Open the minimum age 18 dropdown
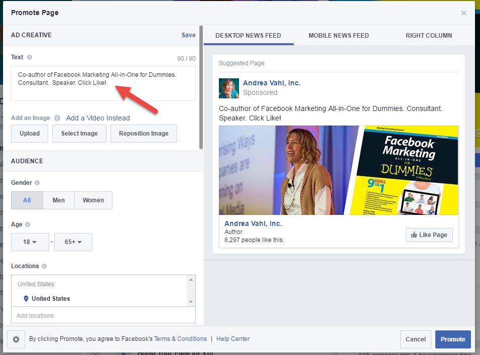This screenshot has width=480, height=355. tap(30, 242)
